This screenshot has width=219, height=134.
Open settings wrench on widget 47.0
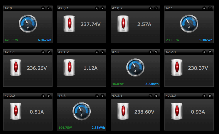point(43,8)
